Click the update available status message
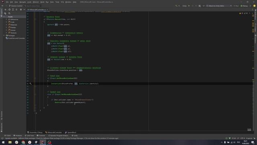 tap(61, 138)
